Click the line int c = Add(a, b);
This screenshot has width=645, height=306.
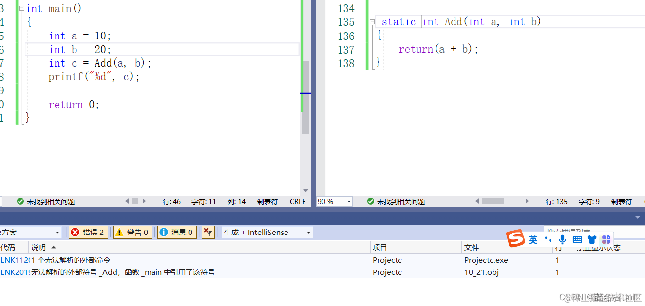100,63
